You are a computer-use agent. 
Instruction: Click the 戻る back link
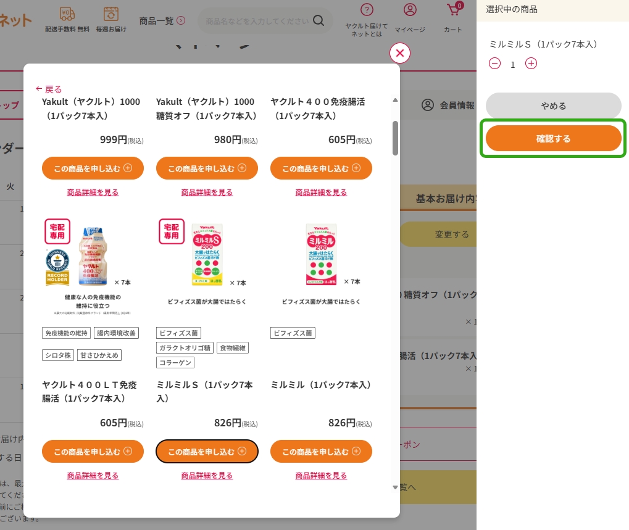pyautogui.click(x=49, y=89)
